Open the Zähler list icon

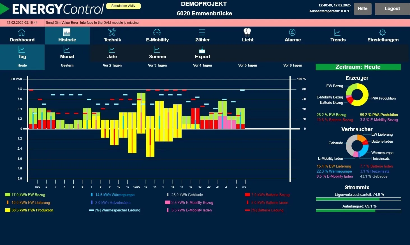(x=202, y=32)
